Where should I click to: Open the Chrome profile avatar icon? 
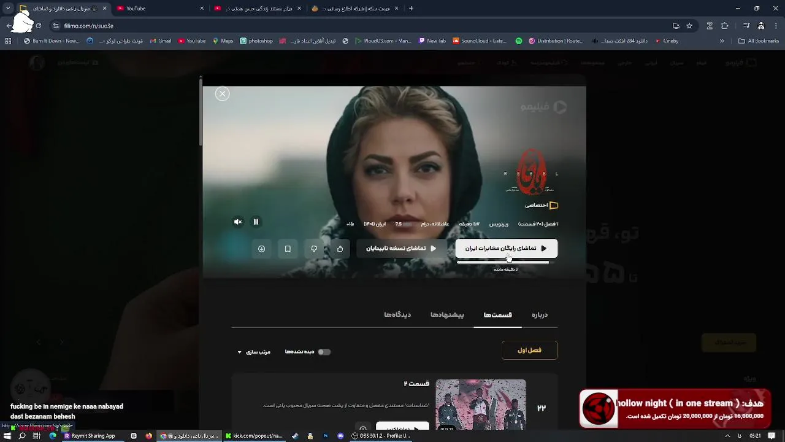[761, 26]
